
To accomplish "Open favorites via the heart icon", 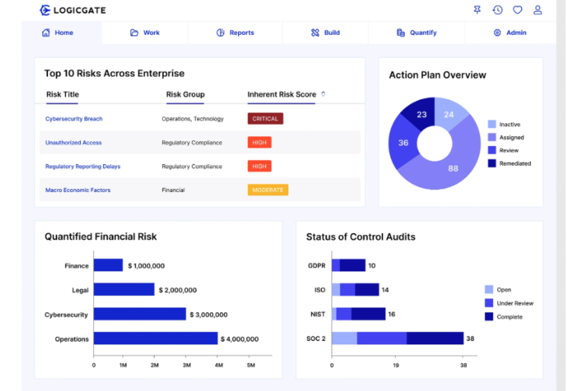I will (518, 10).
